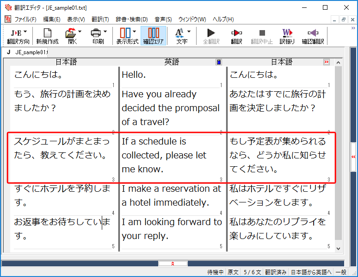Viewport: 358px width, 277px height.
Task: Minimize the inner document window
Action: (334, 19)
